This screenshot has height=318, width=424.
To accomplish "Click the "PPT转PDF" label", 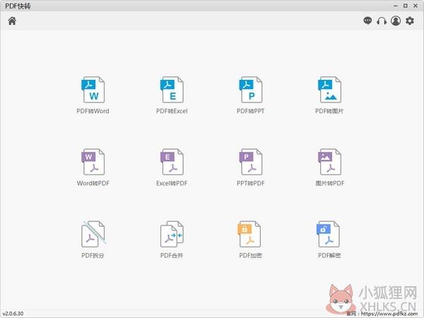I will [250, 183].
